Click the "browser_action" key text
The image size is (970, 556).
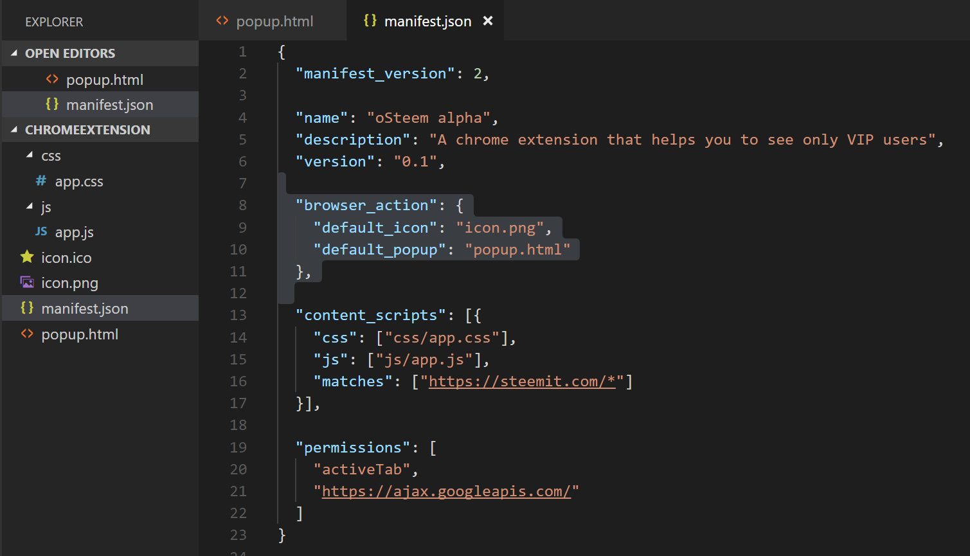point(366,206)
